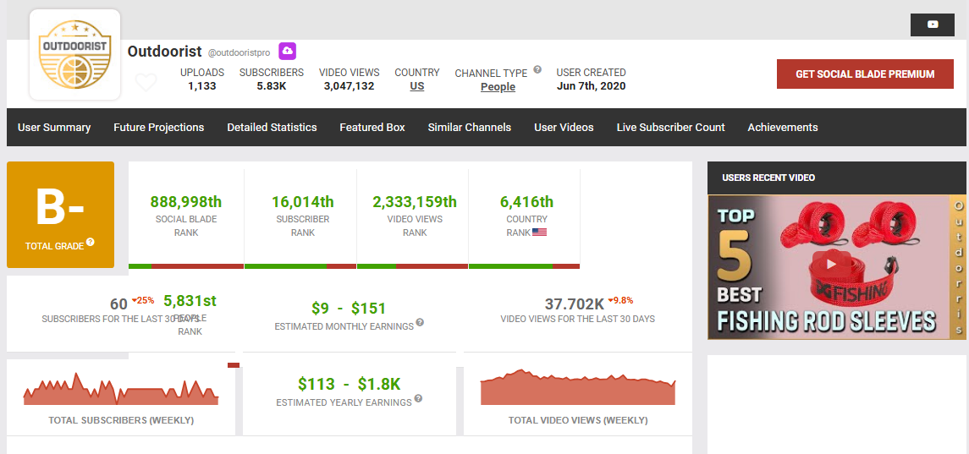
Task: Click the Total Video Views (Weekly) chart
Action: coord(578,387)
